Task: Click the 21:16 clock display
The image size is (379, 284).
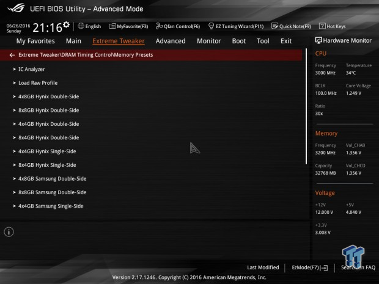Action: [x=48, y=27]
